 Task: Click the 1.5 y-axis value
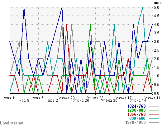(156, 68)
